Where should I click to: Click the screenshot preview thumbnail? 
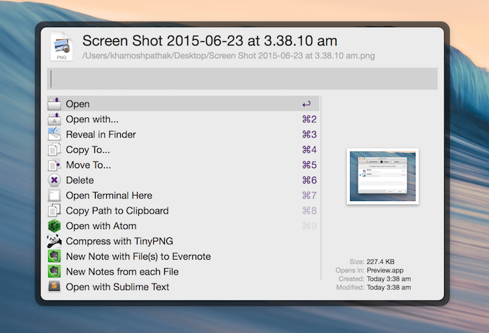tap(382, 176)
